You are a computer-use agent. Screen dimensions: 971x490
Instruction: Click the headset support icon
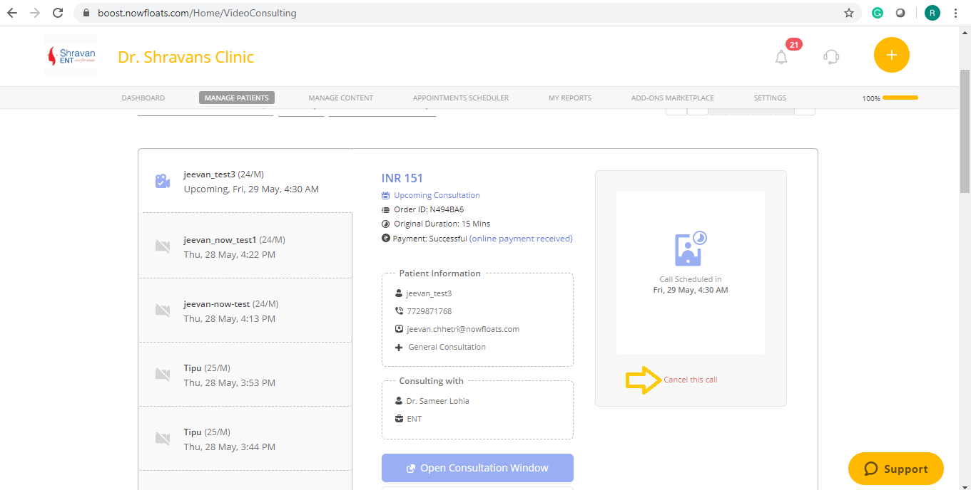pyautogui.click(x=831, y=57)
